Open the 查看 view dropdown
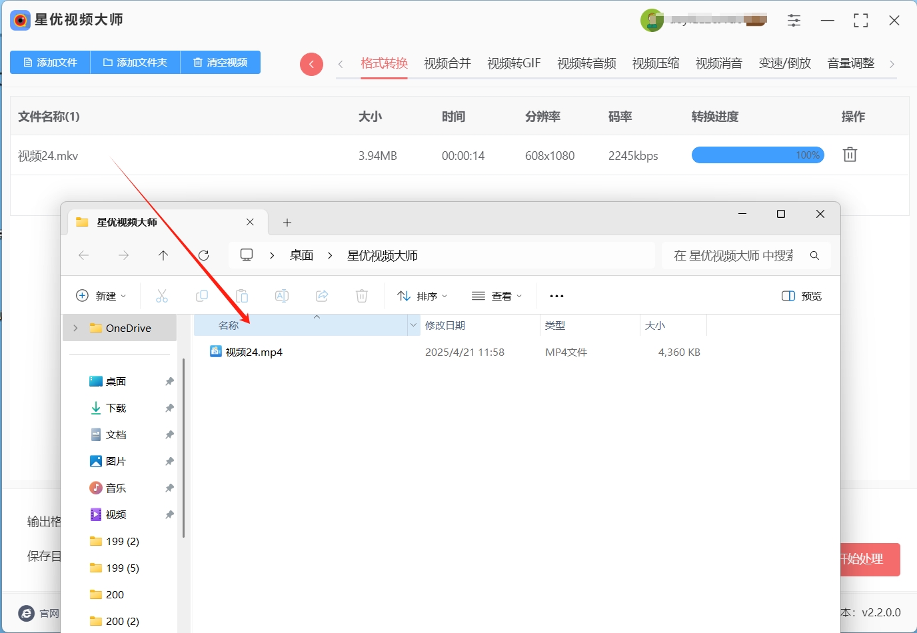The image size is (917, 633). pos(496,296)
